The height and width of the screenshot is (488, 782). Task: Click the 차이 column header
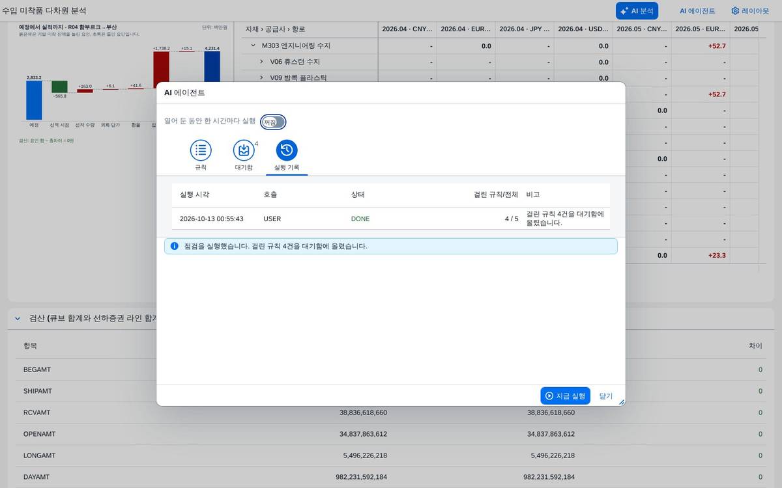click(x=755, y=346)
